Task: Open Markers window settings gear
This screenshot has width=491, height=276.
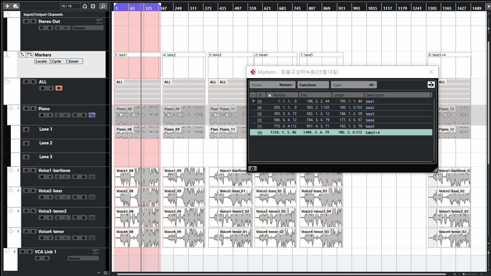Action: pos(253,169)
